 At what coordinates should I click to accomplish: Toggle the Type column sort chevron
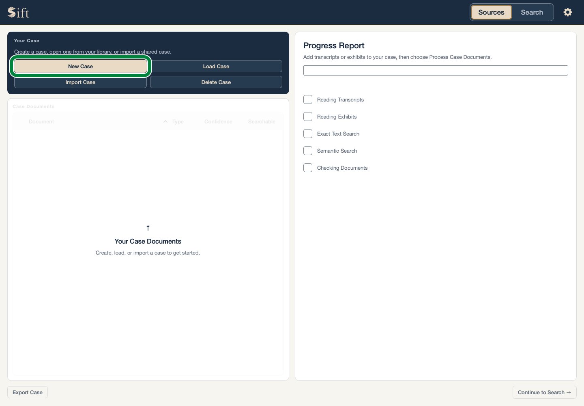coord(165,121)
